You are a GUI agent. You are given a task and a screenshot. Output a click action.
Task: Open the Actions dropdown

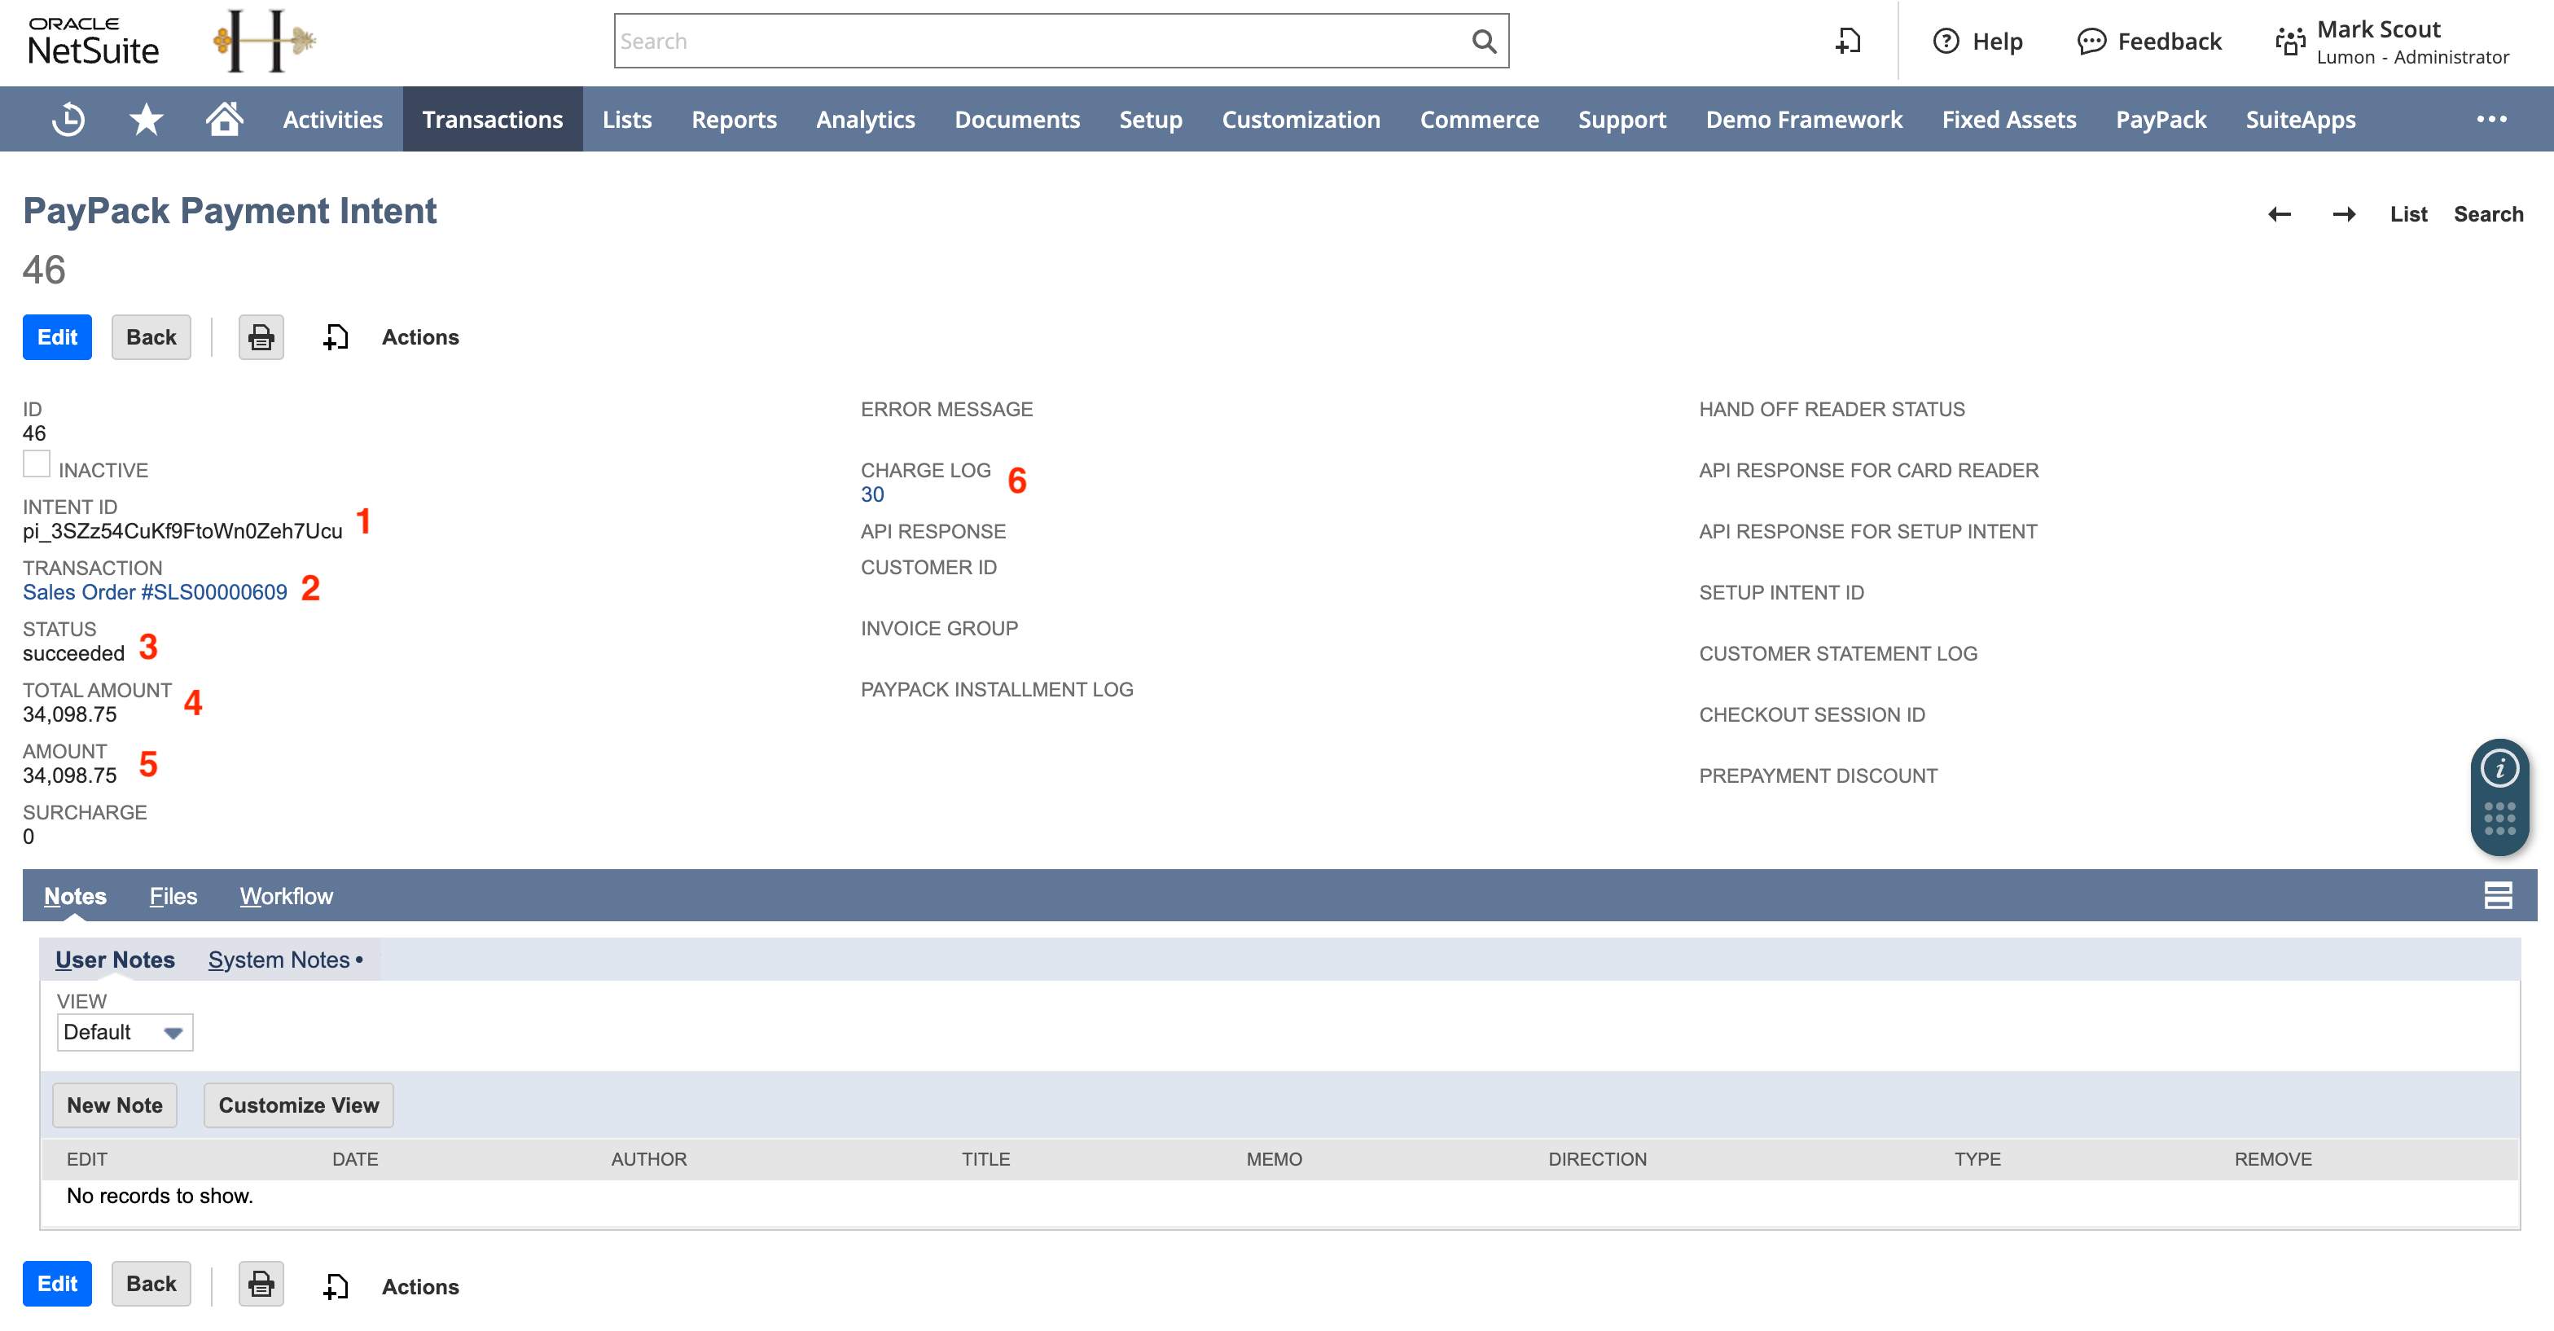pos(419,337)
